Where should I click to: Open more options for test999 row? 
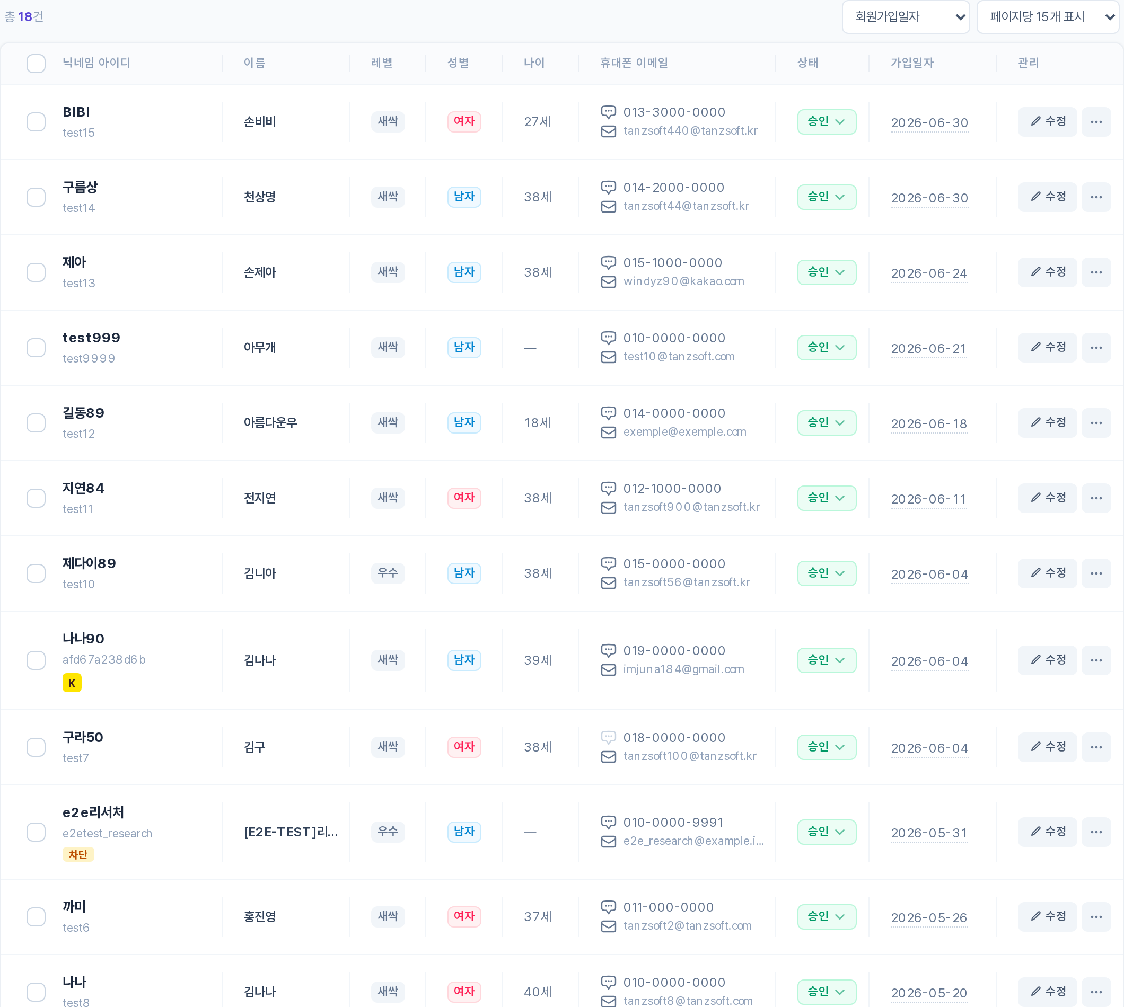click(1096, 348)
